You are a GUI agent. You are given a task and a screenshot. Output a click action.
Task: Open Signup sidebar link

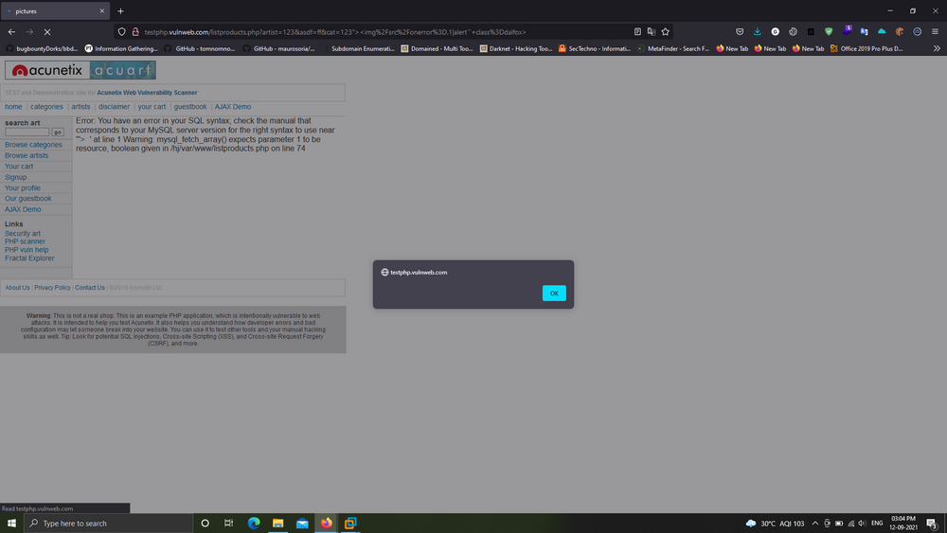(16, 177)
